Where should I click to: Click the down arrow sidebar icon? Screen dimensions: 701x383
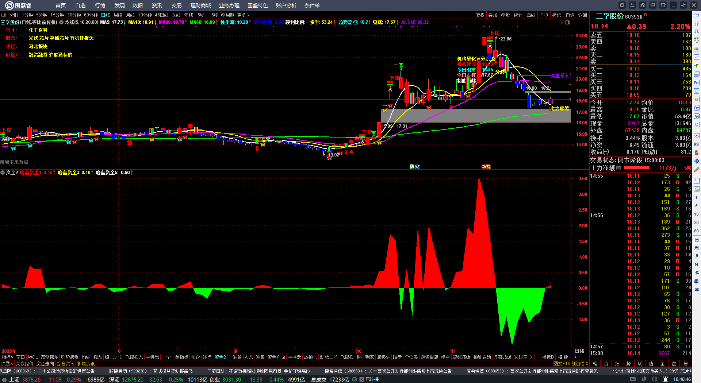(x=697, y=32)
